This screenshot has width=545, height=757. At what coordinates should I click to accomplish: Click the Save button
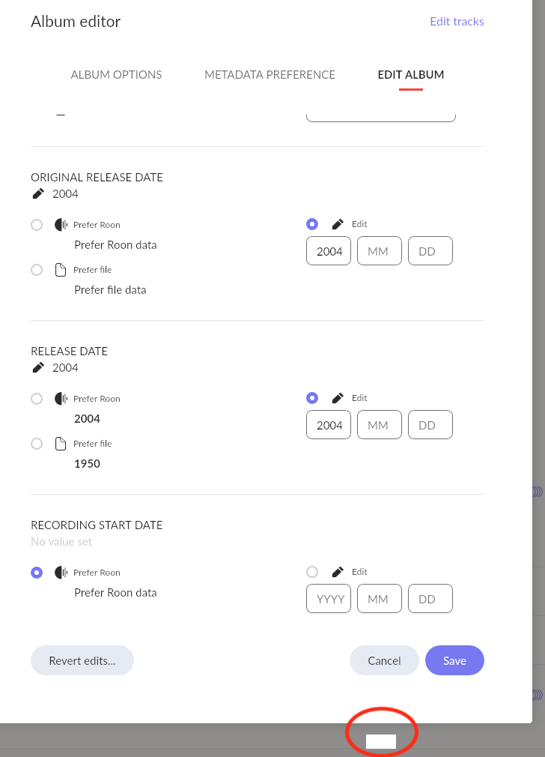[454, 660]
